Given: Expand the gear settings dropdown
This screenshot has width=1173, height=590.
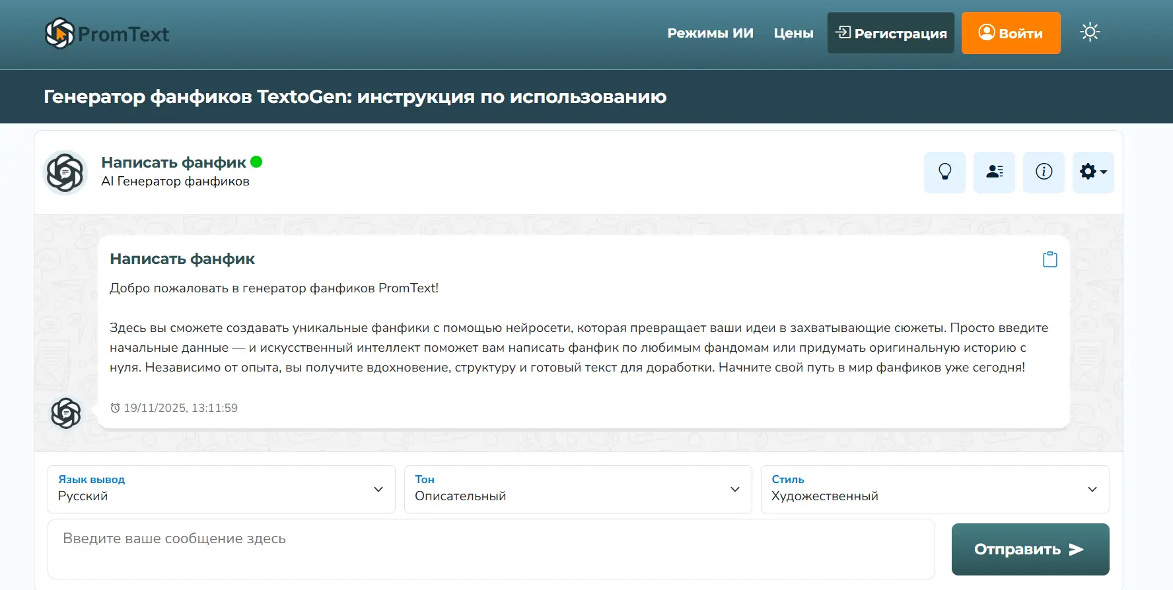Looking at the screenshot, I should [1093, 172].
